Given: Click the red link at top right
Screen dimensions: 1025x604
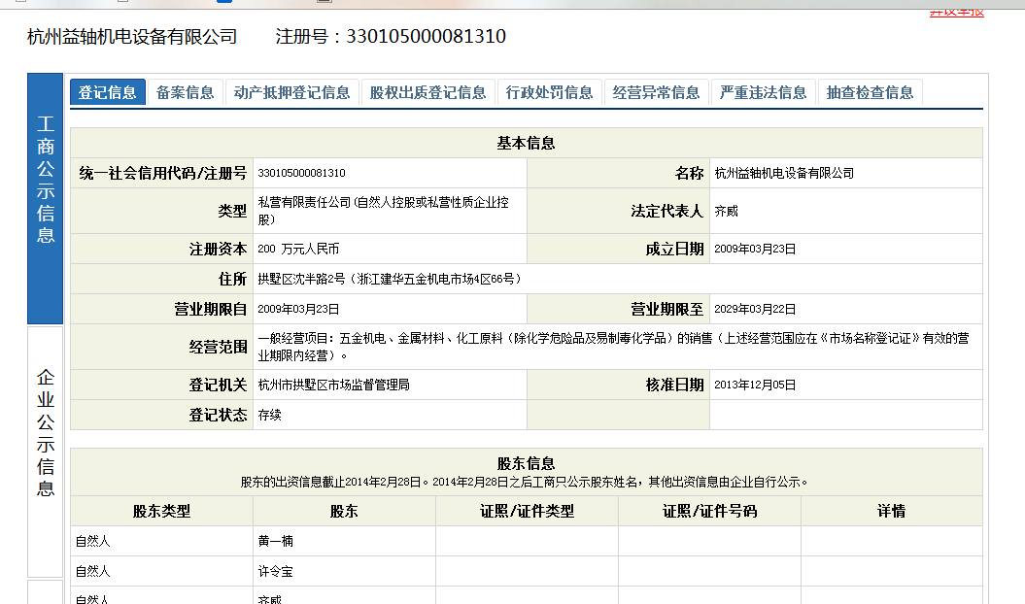Looking at the screenshot, I should pyautogui.click(x=956, y=11).
